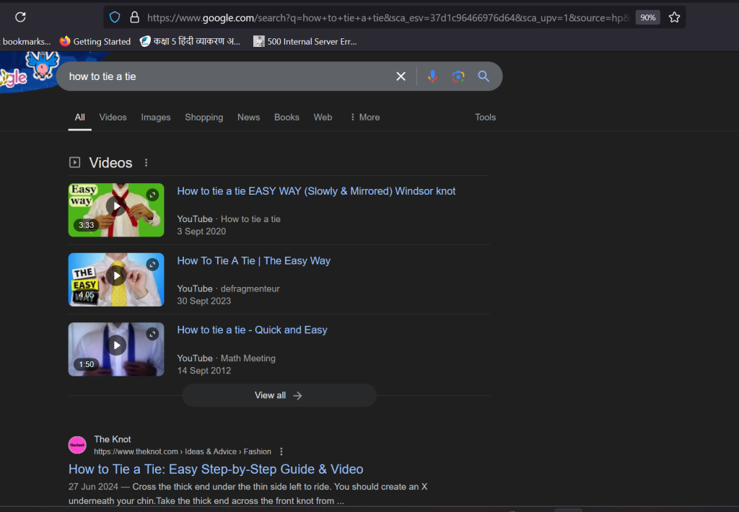739x512 pixels.
Task: Play the Windsor knot video thumbnail (3:33)
Action: (116, 210)
